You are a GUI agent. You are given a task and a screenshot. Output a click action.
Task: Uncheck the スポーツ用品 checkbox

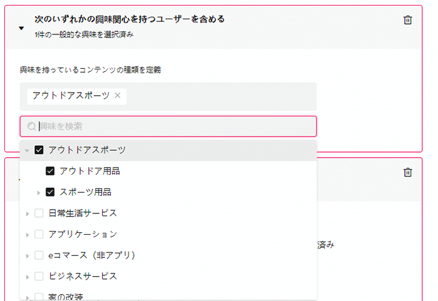50,192
